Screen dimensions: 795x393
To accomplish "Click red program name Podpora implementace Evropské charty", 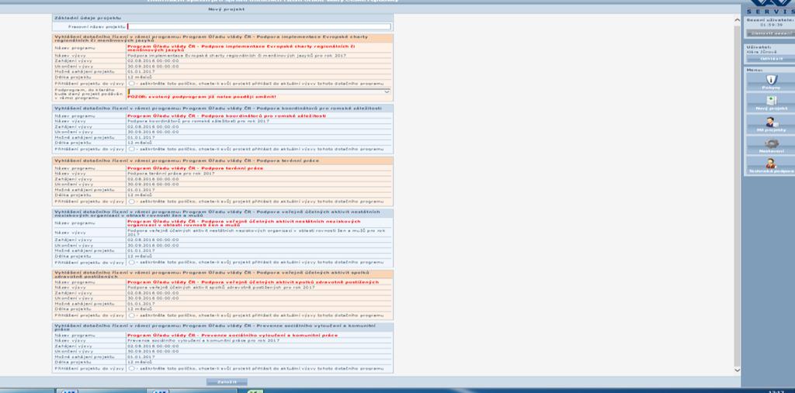I will click(241, 48).
